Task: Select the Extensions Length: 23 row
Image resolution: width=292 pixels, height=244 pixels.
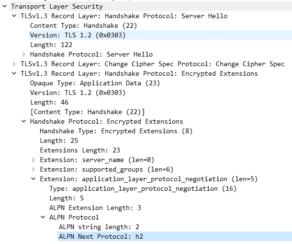Action: (80, 151)
